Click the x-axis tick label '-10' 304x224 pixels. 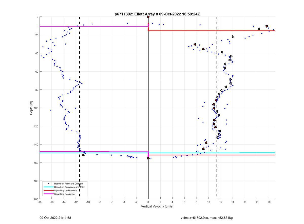coord(88,202)
